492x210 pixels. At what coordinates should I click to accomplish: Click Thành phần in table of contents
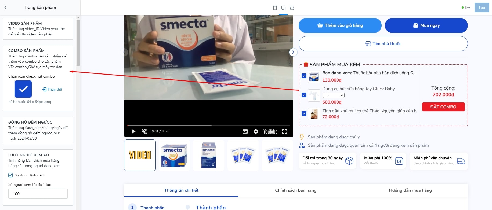pos(153,208)
